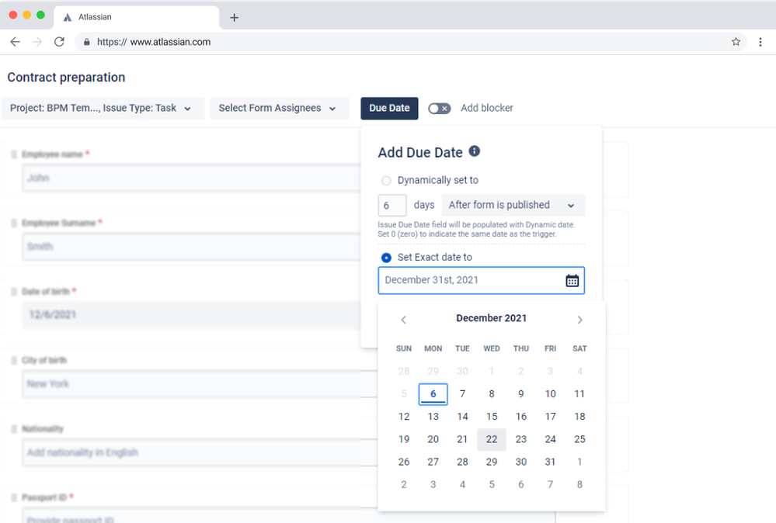Viewport: 776px width, 523px height.
Task: Switch to the Atlassian browser tab
Action: 136,17
